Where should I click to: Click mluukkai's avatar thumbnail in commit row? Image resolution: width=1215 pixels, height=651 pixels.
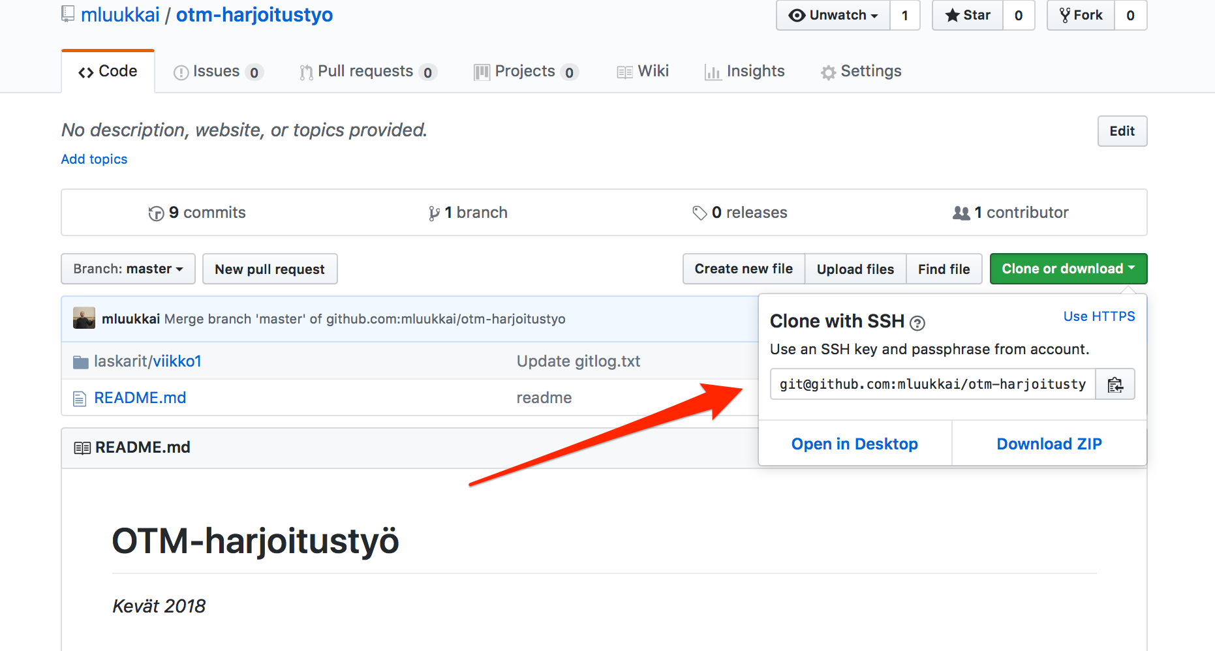84,318
